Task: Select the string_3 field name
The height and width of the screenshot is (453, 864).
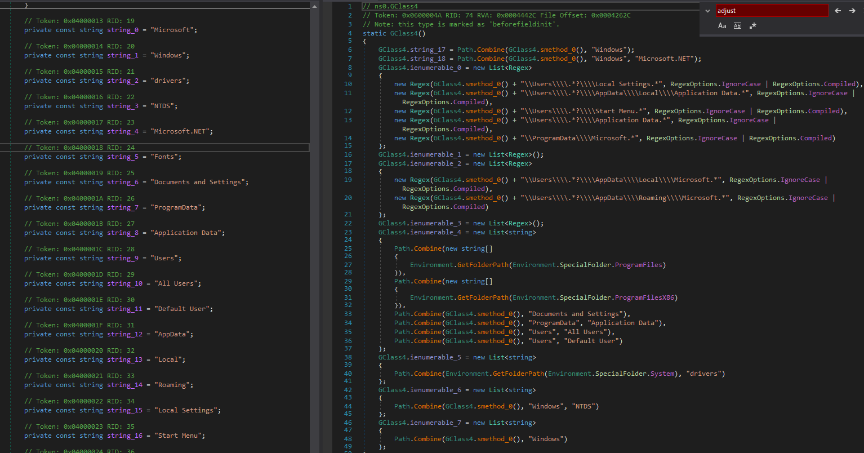Action: pos(123,106)
